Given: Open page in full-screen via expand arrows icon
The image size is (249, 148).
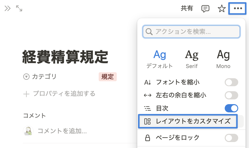Looking at the screenshot, I should [x=19, y=8].
